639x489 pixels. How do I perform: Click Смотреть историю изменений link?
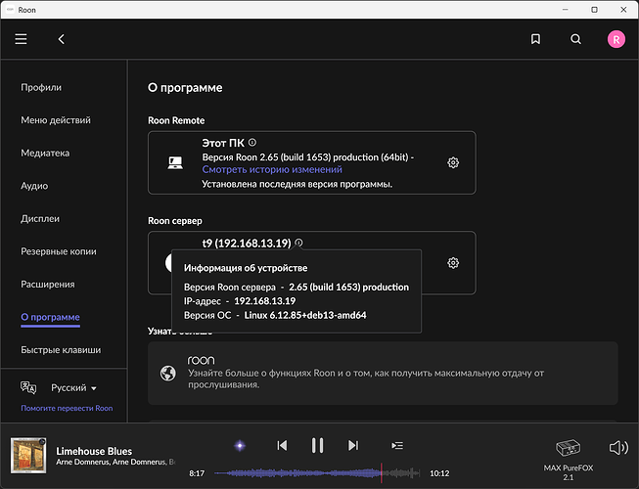coord(272,169)
